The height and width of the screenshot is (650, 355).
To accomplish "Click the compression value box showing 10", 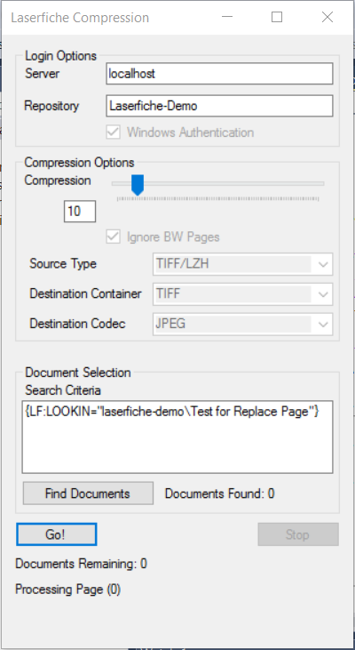I will 80,212.
